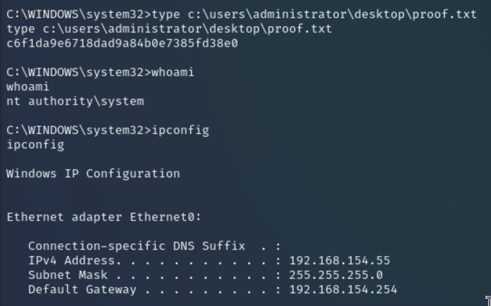Click the subnet mask value 255.255.255.0
Viewport: 491px width, 306px height.
(336, 275)
